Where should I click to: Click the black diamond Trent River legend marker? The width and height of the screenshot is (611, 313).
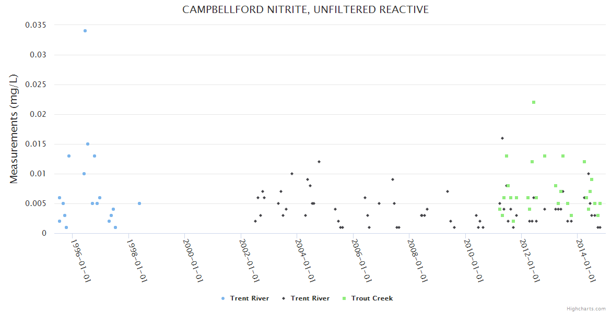click(284, 298)
